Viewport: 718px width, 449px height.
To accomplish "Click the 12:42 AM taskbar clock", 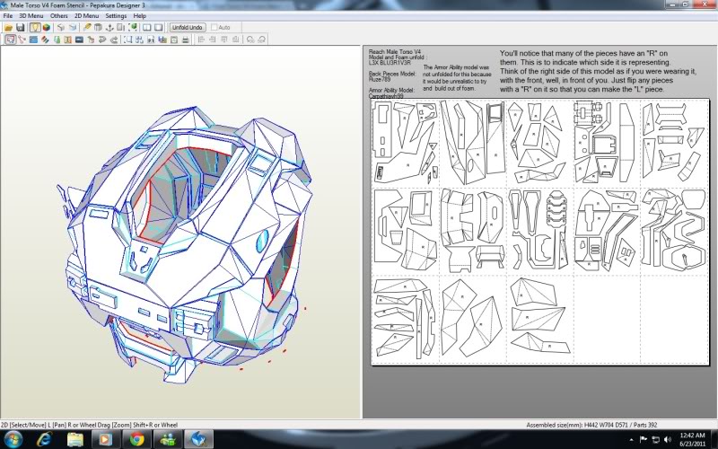I will point(692,439).
